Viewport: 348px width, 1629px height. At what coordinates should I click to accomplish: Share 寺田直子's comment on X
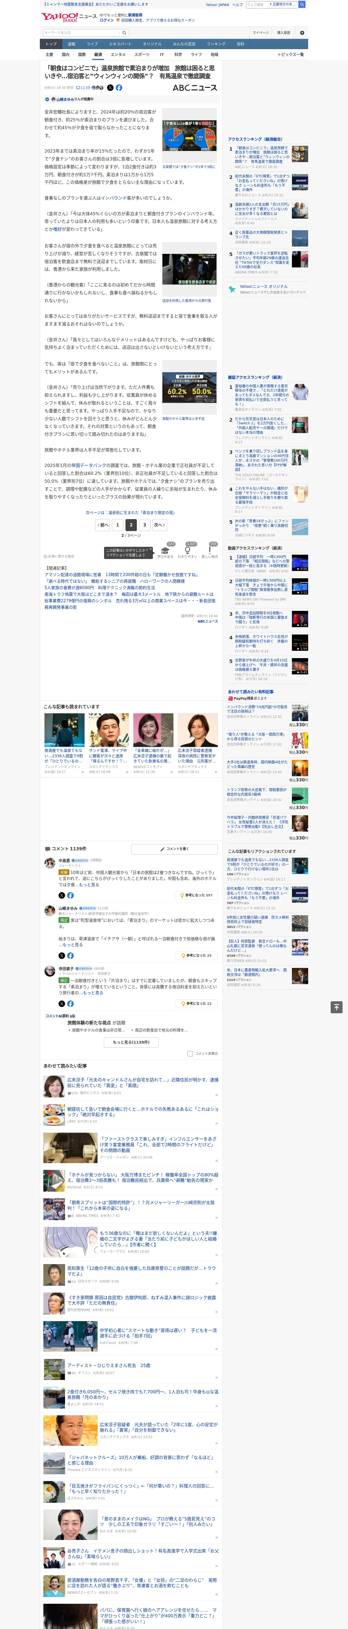[x=61, y=1003]
